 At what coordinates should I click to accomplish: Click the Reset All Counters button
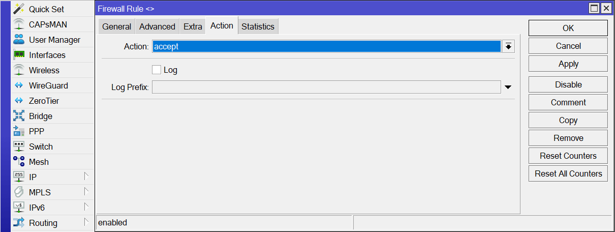pyautogui.click(x=568, y=173)
